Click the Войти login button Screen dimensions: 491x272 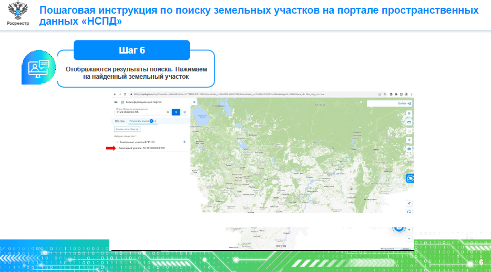click(404, 103)
